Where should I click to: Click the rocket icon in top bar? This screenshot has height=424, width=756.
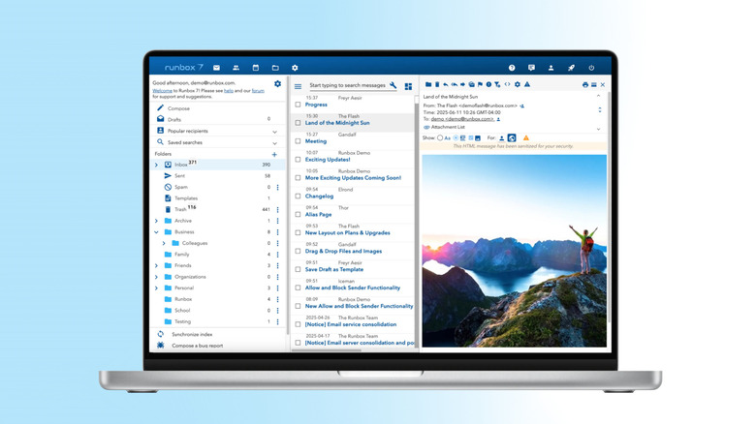tap(571, 68)
